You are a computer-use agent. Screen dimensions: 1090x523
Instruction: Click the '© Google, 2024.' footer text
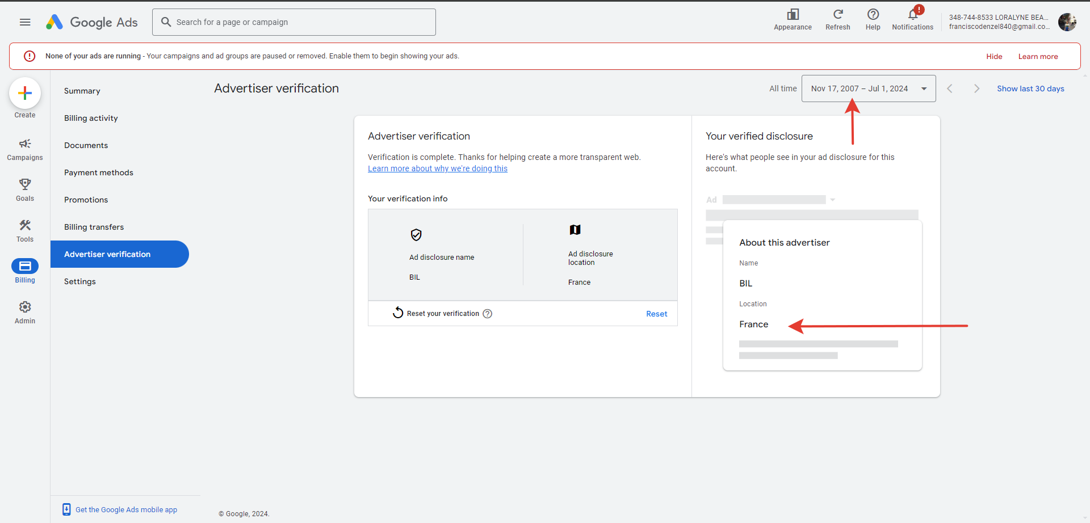point(244,514)
